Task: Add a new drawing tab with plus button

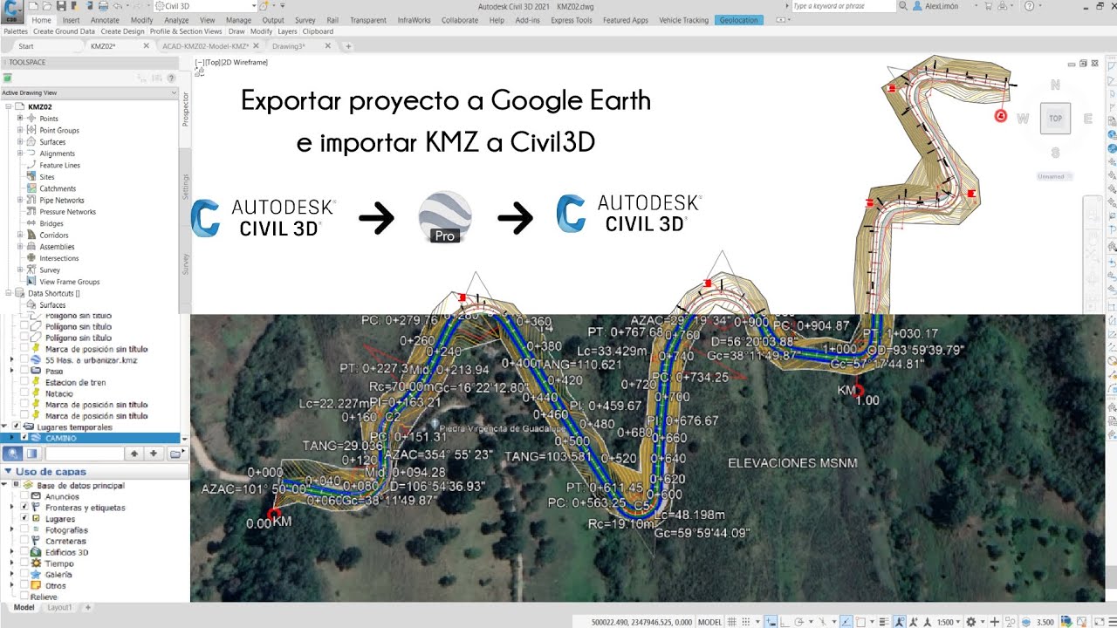Action: 348,46
